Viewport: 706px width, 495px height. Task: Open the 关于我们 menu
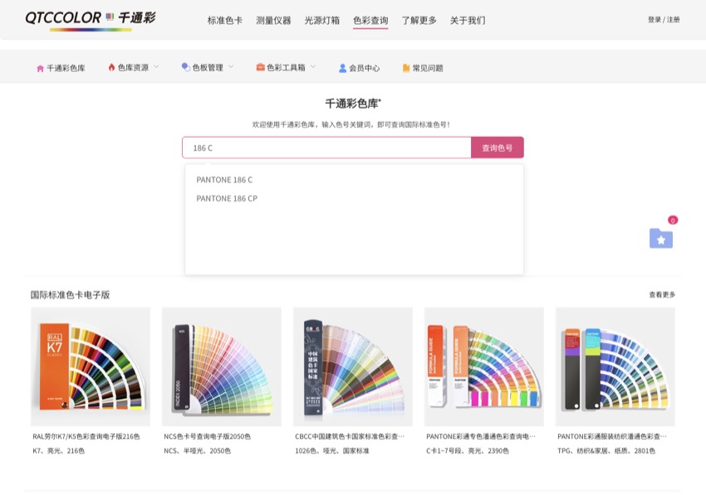tap(468, 20)
